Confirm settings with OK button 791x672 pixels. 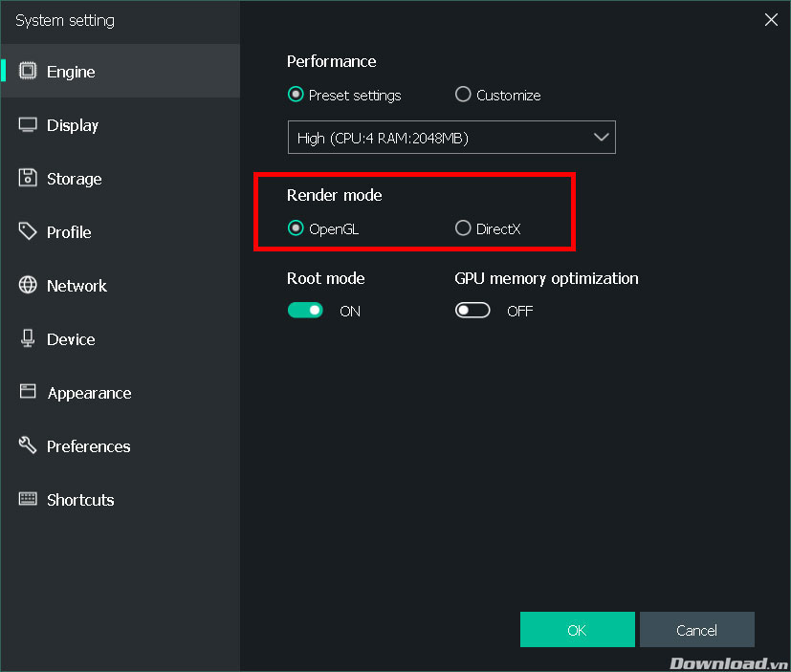(577, 629)
